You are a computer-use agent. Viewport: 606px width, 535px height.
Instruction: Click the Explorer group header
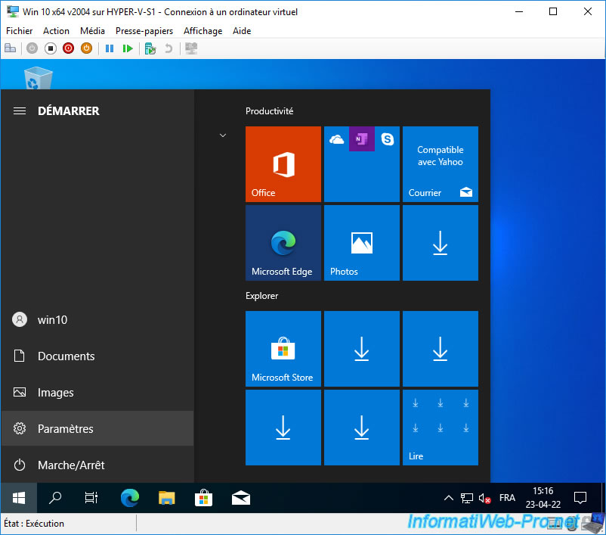point(261,296)
